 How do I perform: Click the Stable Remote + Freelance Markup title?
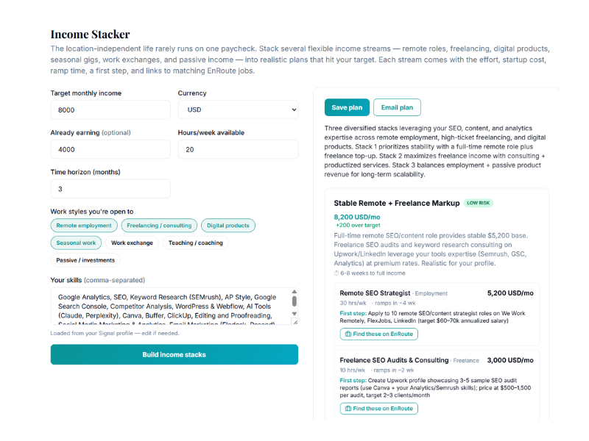[x=397, y=204]
